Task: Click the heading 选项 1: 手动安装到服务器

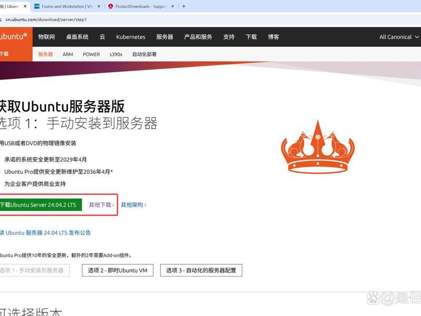Action: (x=78, y=123)
